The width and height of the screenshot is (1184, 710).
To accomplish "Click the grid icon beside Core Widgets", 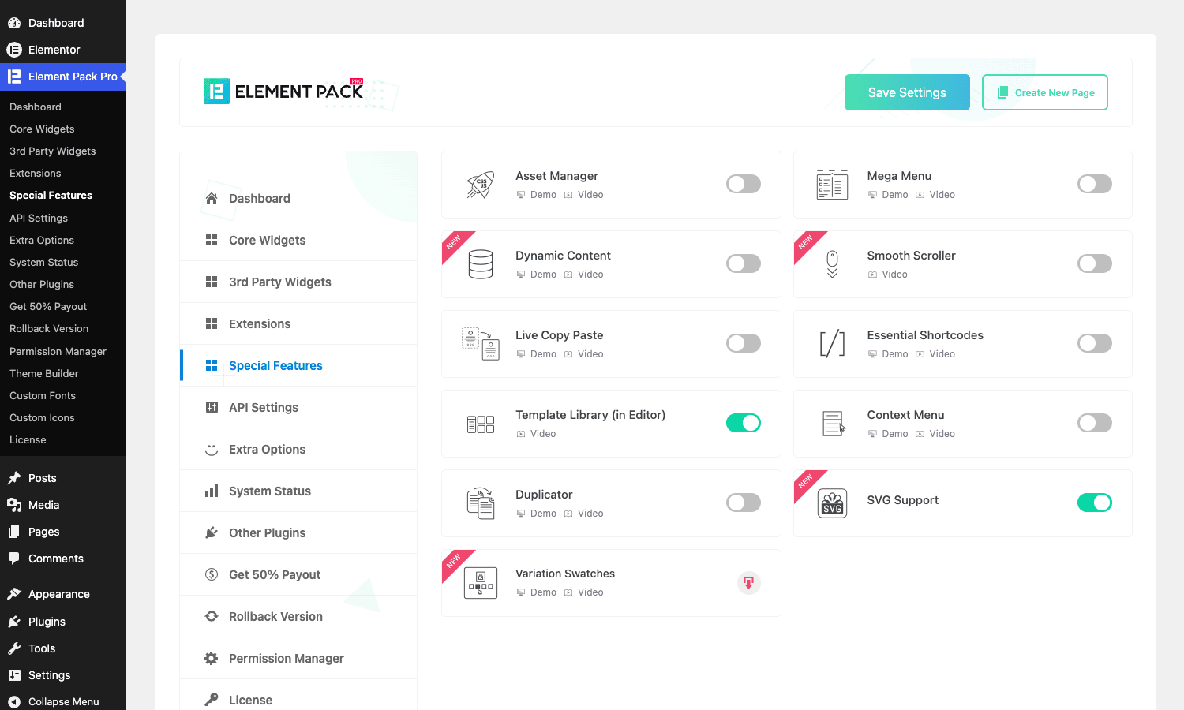I will (x=212, y=240).
